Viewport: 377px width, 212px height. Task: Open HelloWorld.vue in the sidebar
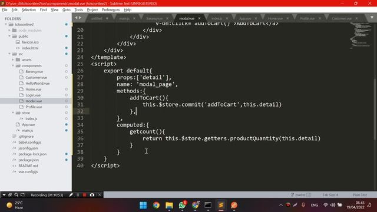(x=38, y=84)
